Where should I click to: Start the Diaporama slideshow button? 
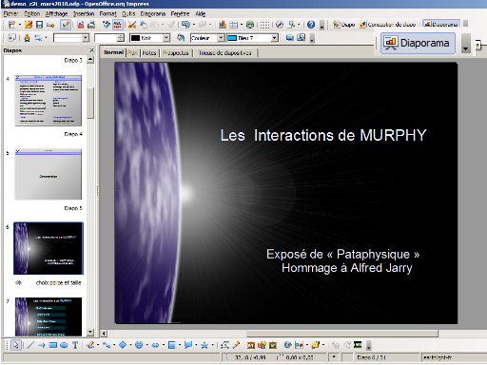click(x=418, y=43)
